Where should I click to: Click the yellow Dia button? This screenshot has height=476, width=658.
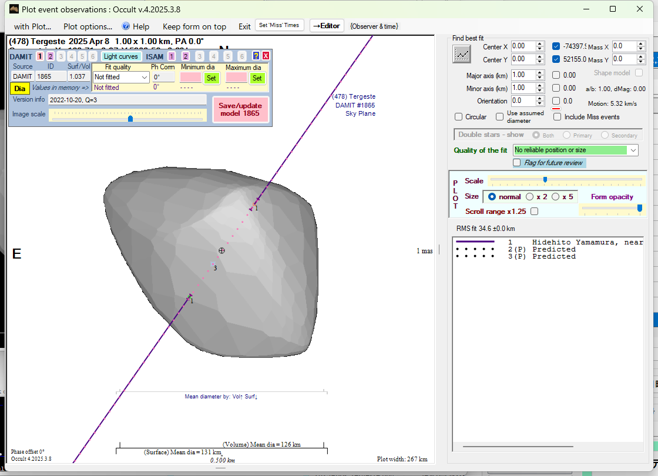coord(19,89)
